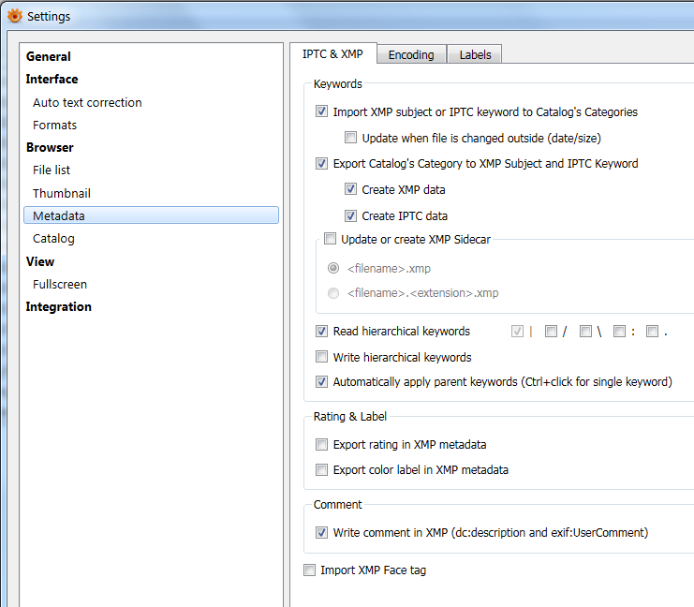Click the XnView app icon in title bar

click(15, 16)
